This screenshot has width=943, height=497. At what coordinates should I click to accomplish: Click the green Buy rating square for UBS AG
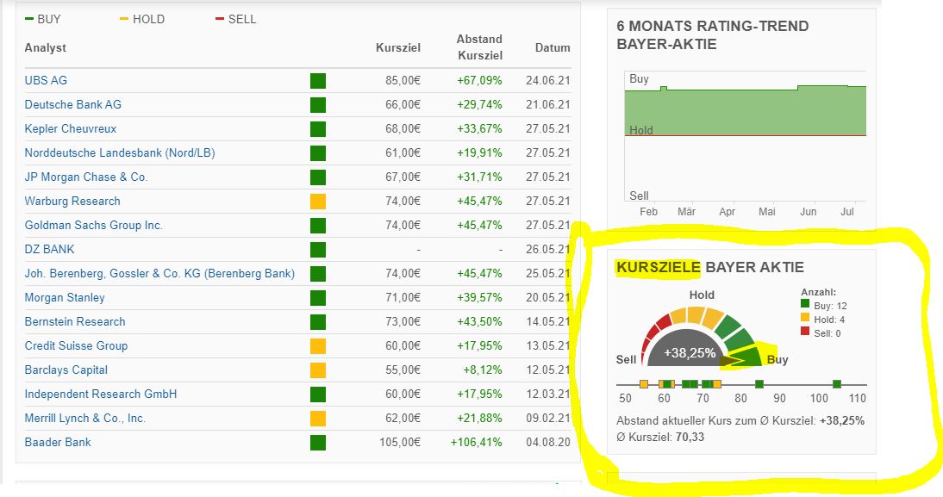tap(318, 81)
